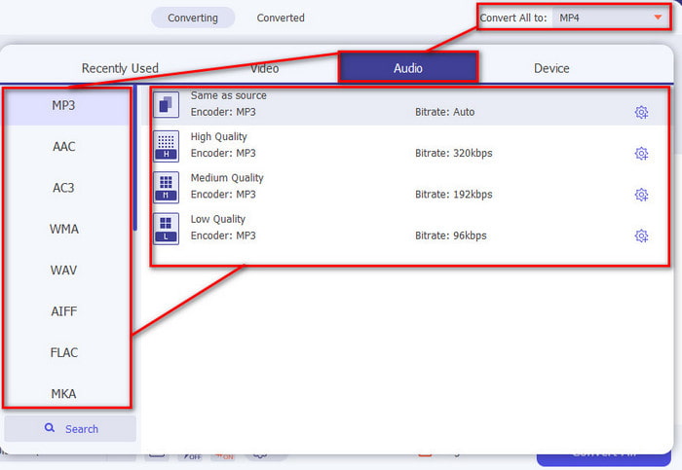Screen dimensions: 682x470
Task: Click the Search field below formats
Action: click(70, 429)
